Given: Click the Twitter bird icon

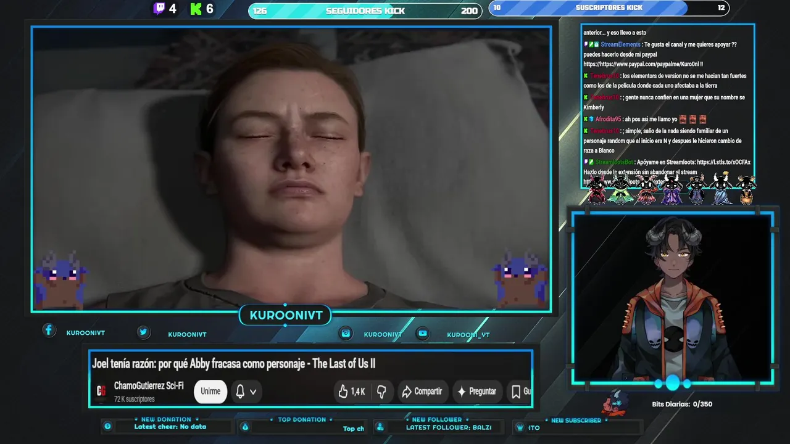Looking at the screenshot, I should click(x=143, y=332).
